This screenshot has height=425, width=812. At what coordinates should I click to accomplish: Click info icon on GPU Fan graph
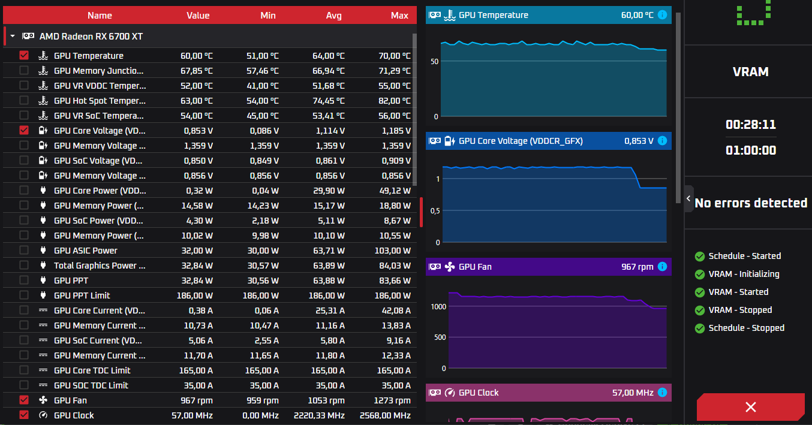click(x=662, y=267)
